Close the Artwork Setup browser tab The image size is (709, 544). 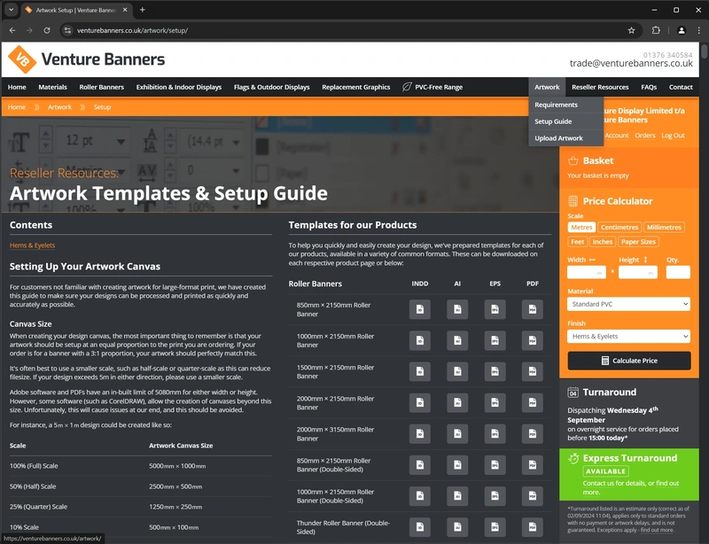[125, 10]
